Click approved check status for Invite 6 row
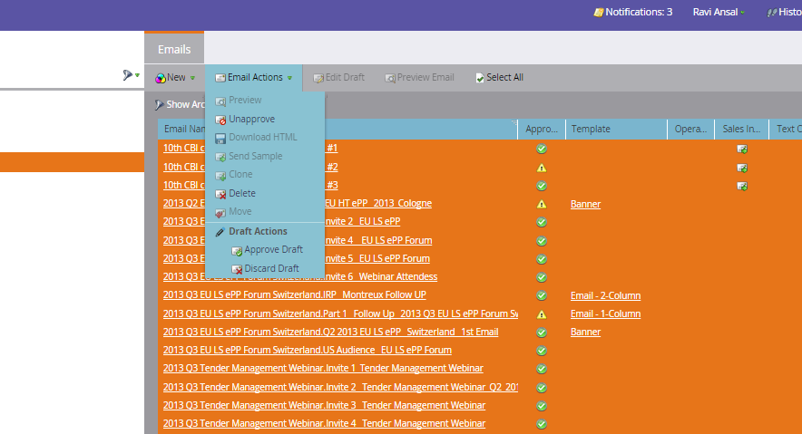Screen dimensions: 802x434 click(541, 277)
